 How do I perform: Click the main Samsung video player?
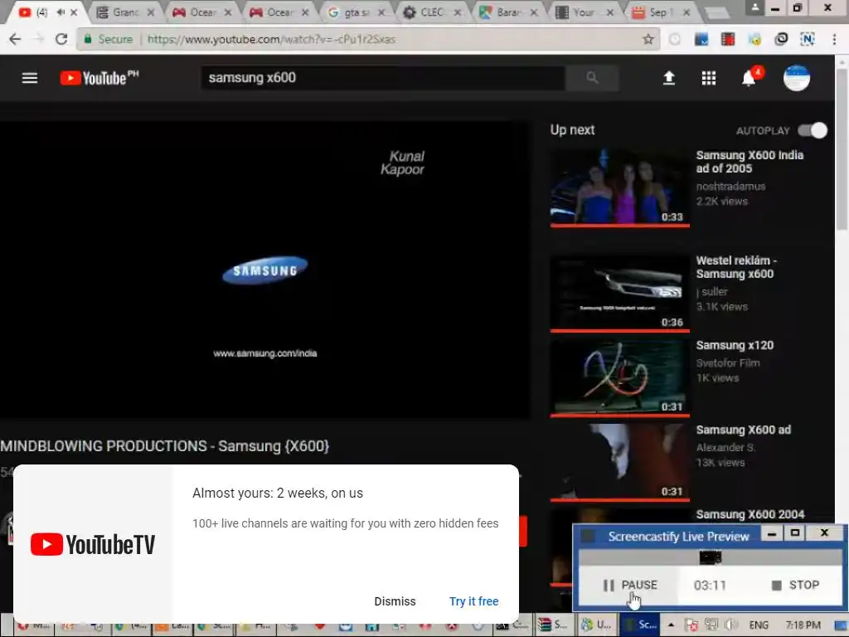264,270
